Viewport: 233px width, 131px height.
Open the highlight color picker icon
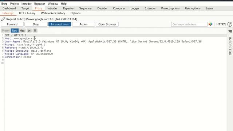[210, 24]
